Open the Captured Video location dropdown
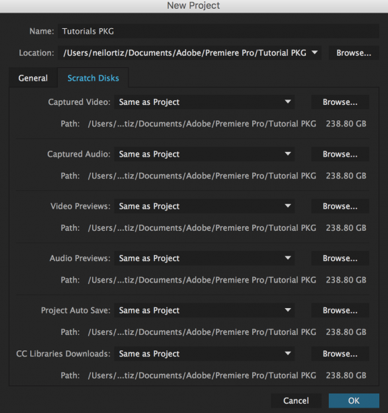The image size is (388, 413). coord(204,102)
